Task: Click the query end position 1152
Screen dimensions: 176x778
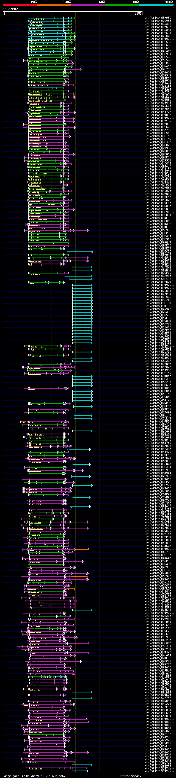Action: [x=138, y=14]
